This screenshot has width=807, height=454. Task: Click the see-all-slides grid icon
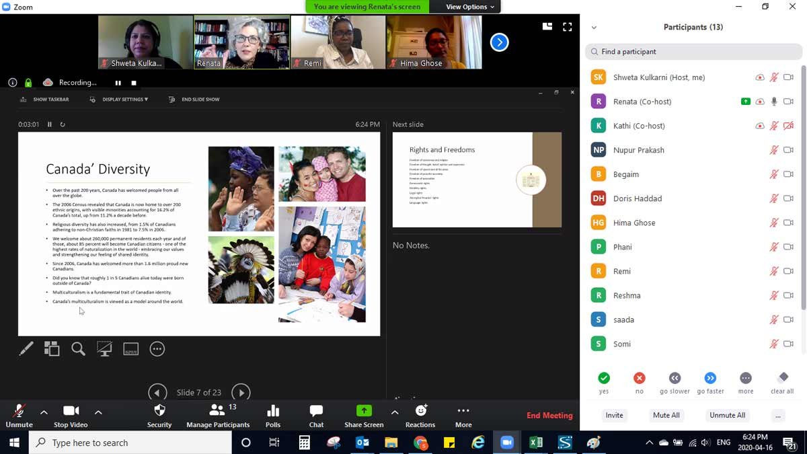click(52, 348)
